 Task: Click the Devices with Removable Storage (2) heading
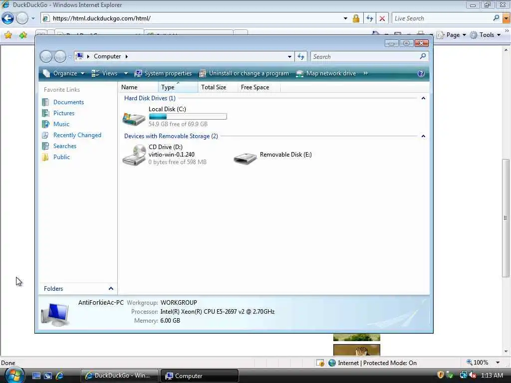(171, 136)
